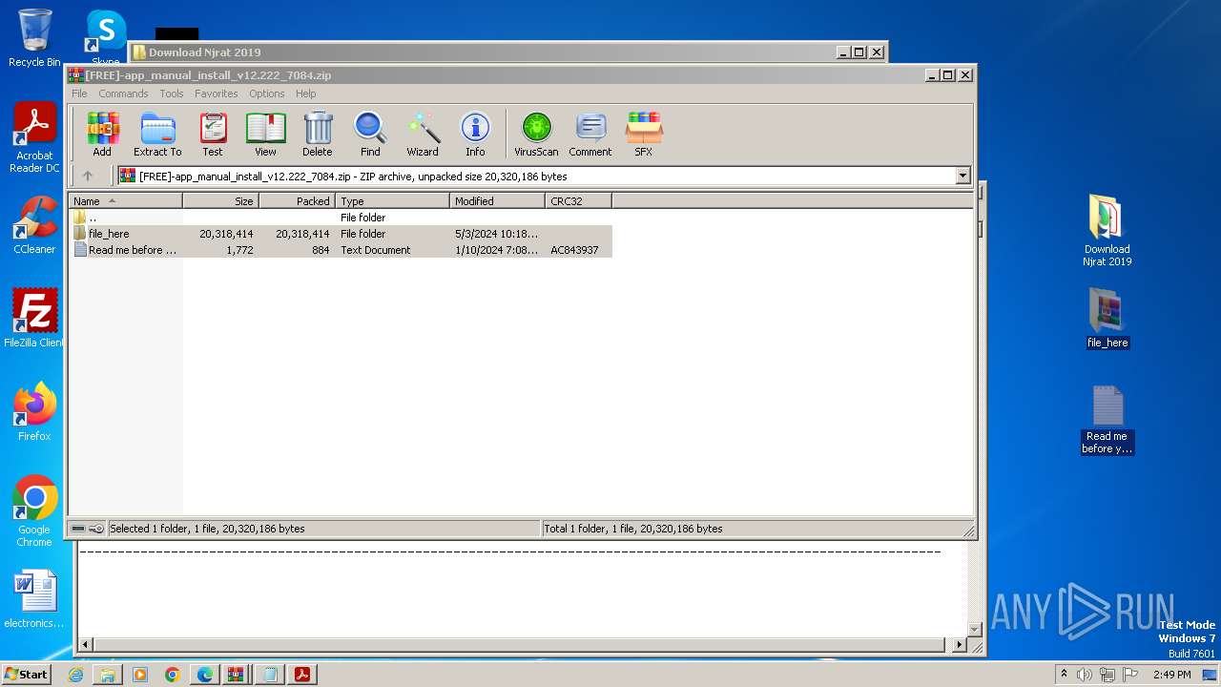This screenshot has width=1221, height=687.
Task: Show hidden system tray icons
Action: coord(1064,675)
